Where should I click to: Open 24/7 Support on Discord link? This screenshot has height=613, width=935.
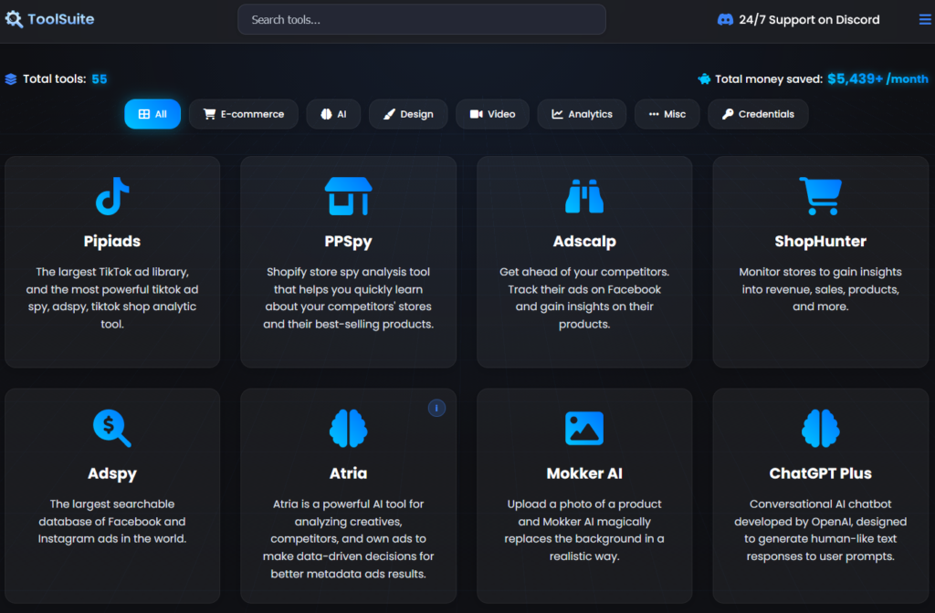pyautogui.click(x=798, y=19)
